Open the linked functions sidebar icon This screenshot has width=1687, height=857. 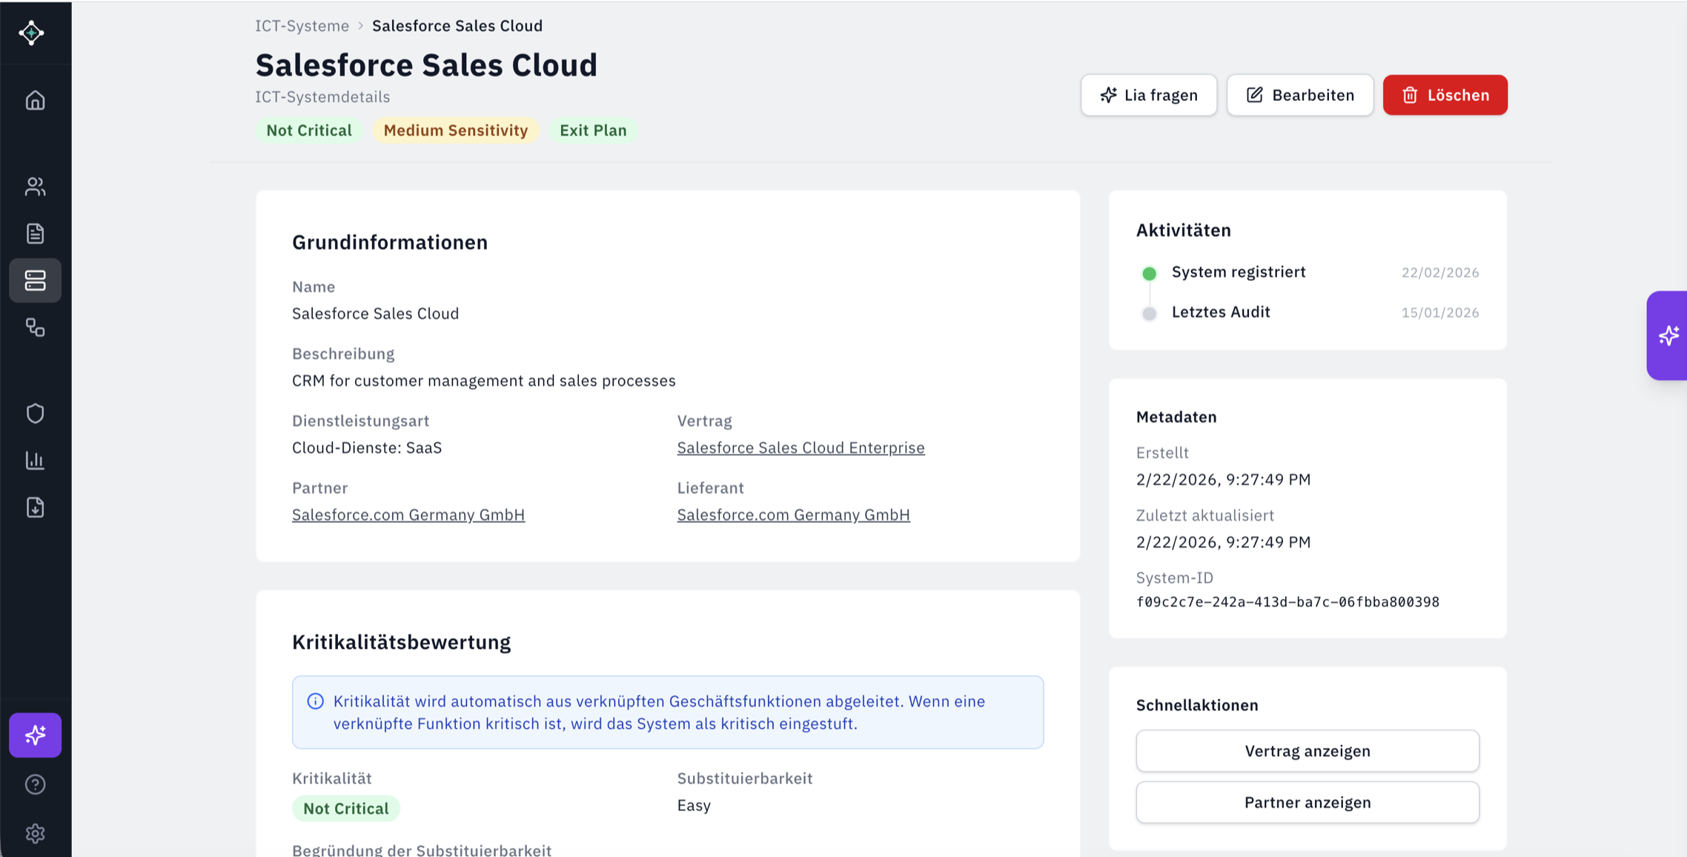[x=35, y=327]
